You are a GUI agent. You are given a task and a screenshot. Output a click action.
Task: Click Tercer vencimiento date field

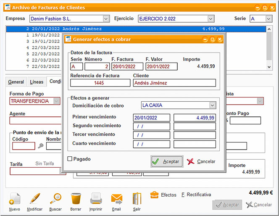152,135
